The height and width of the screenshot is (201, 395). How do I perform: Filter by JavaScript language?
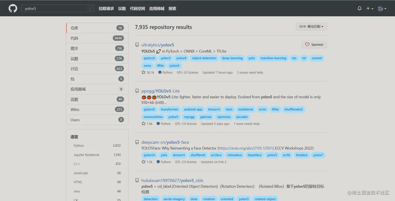coord(97,173)
